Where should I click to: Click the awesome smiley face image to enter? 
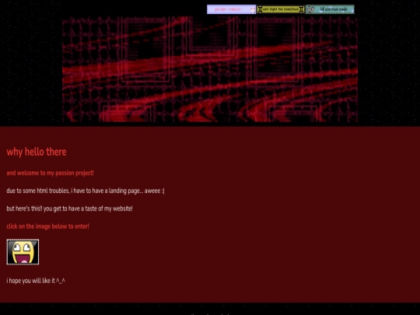click(23, 252)
